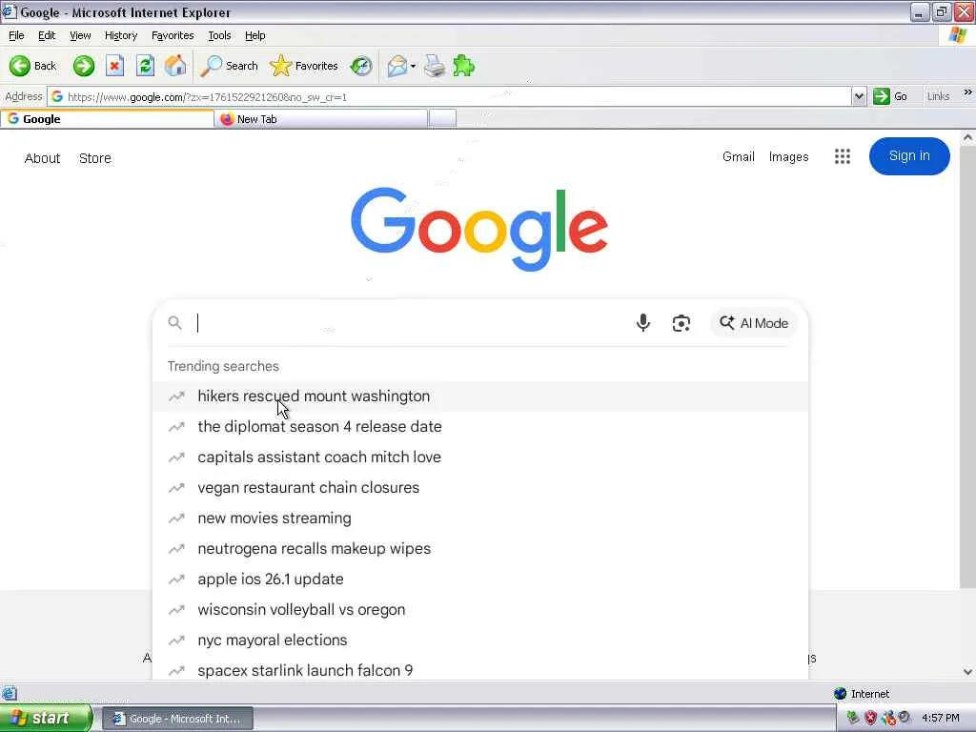Switch to the New Tab tab
976x732 pixels.
(x=321, y=119)
